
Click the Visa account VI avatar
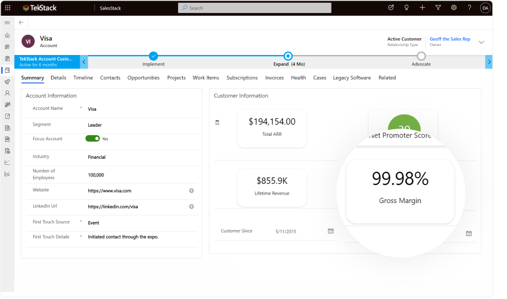(28, 42)
